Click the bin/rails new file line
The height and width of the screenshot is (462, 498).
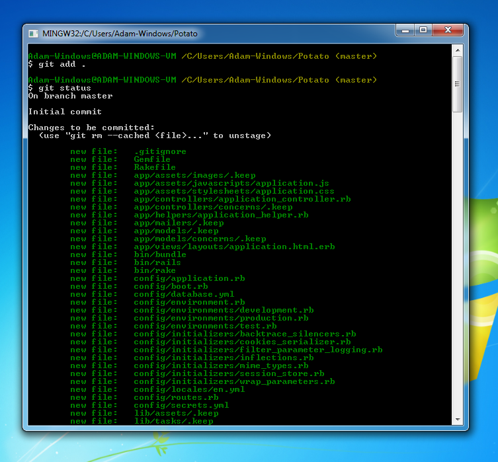(x=126, y=262)
